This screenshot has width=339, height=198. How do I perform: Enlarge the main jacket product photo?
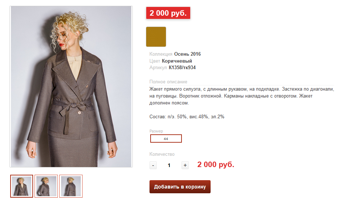pos(71,87)
